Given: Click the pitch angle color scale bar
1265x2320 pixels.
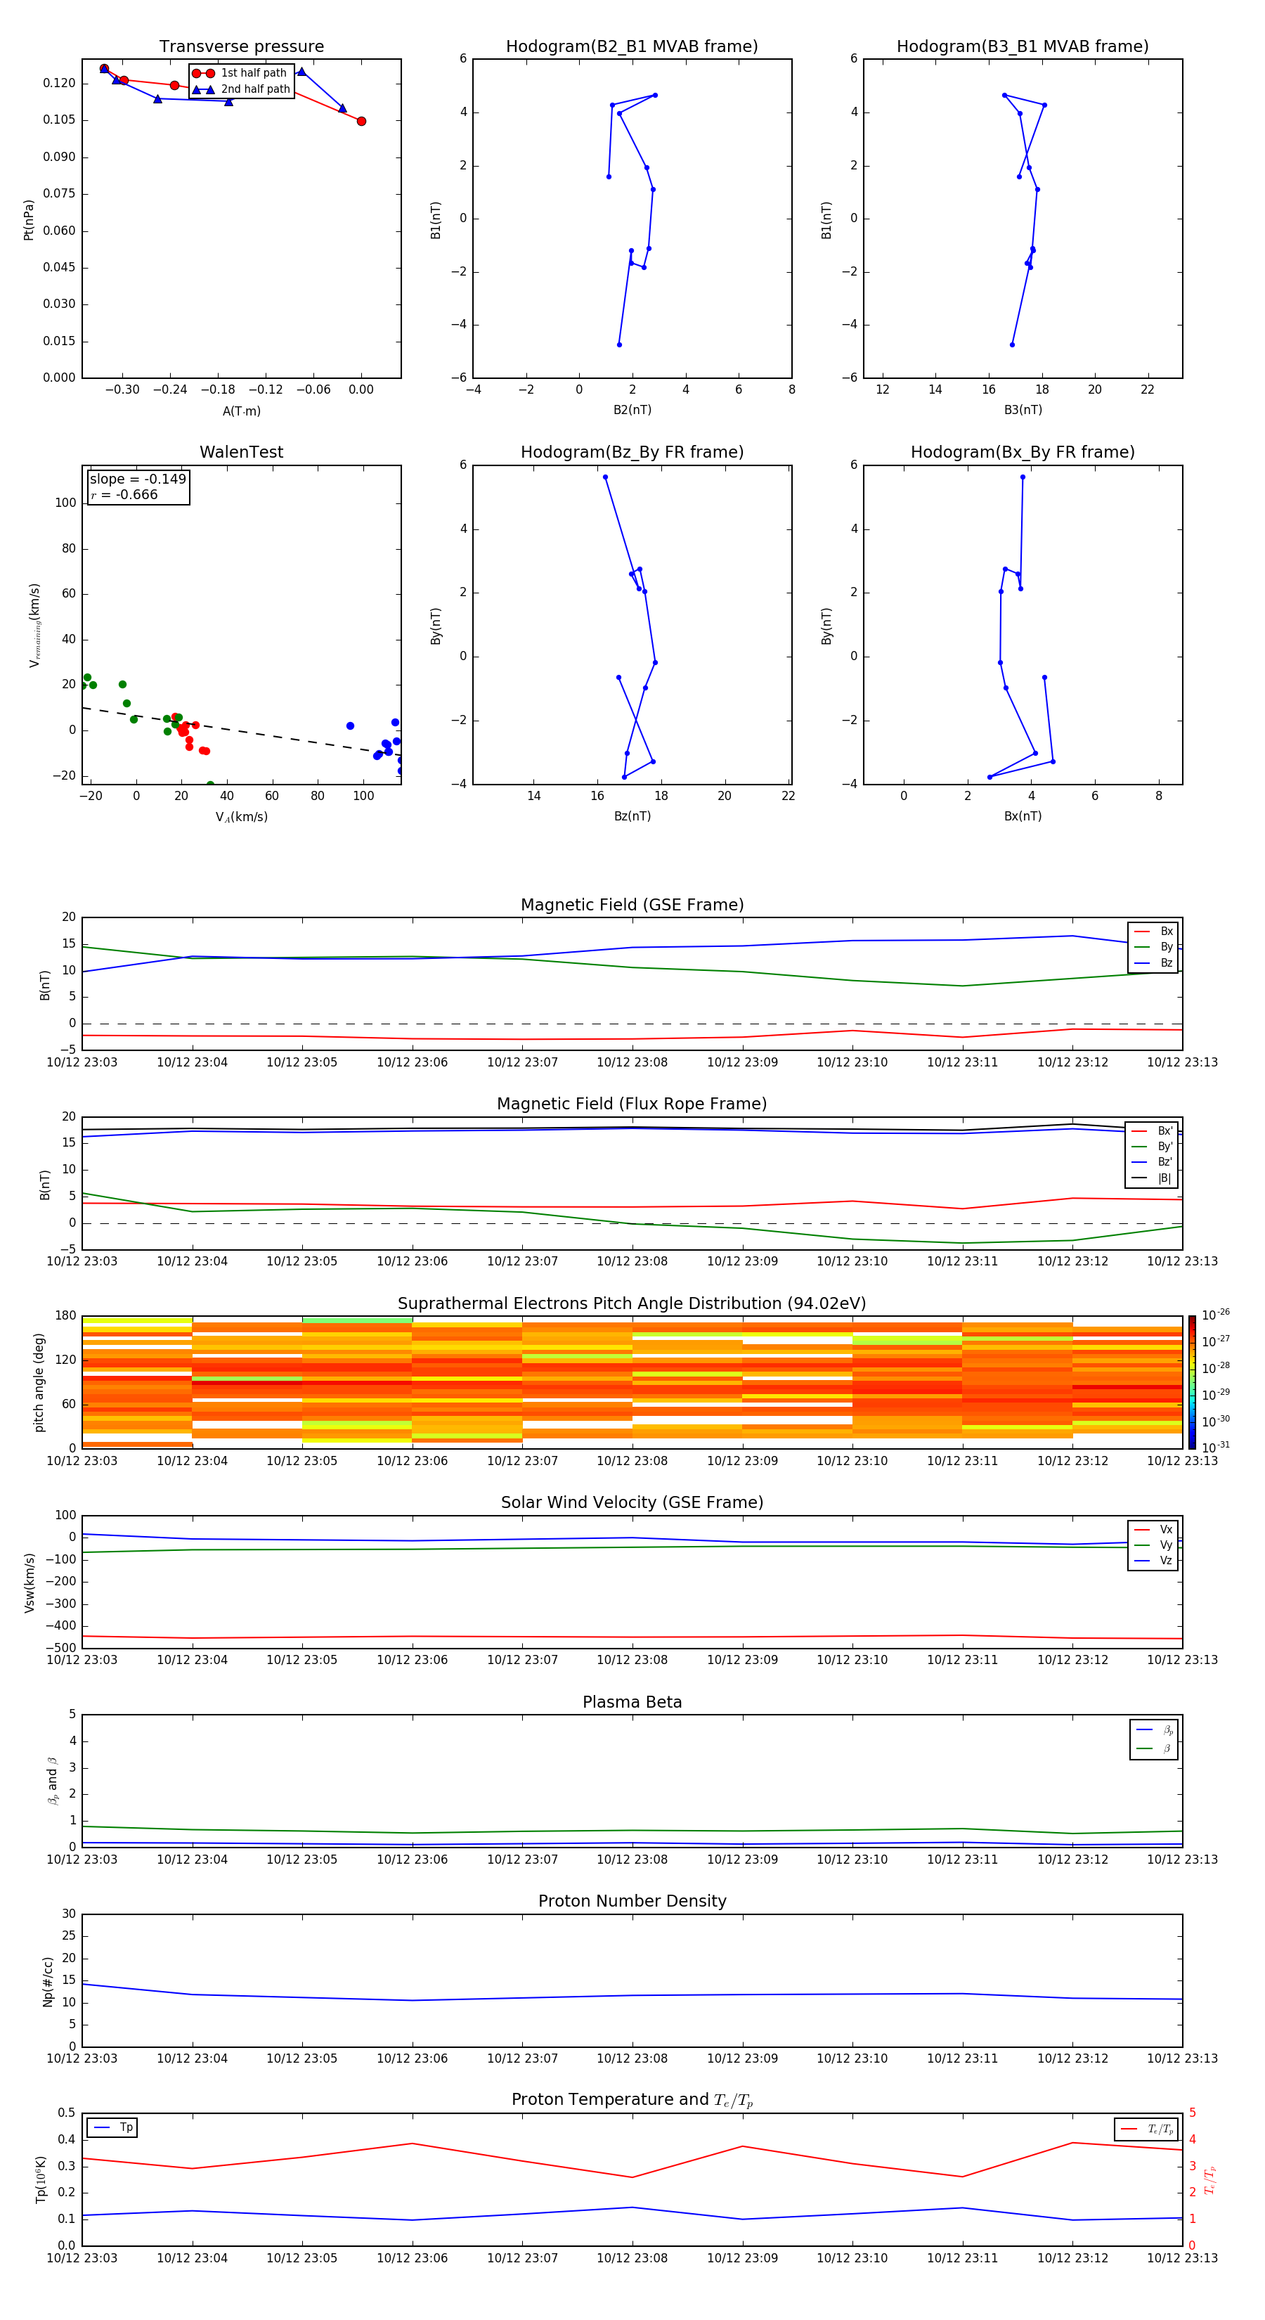Looking at the screenshot, I should coord(1192,1382).
